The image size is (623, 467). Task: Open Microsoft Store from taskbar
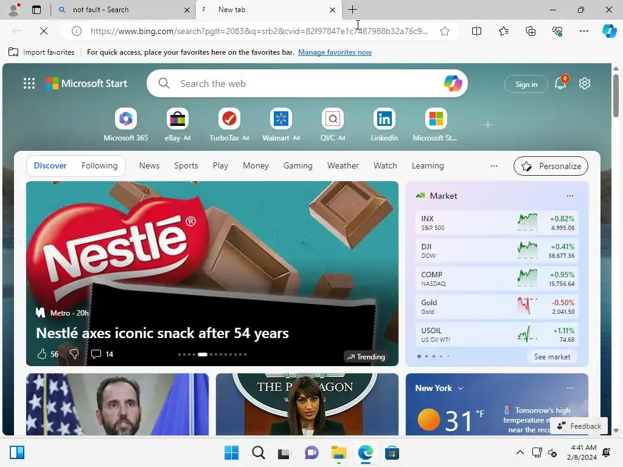pyautogui.click(x=392, y=452)
